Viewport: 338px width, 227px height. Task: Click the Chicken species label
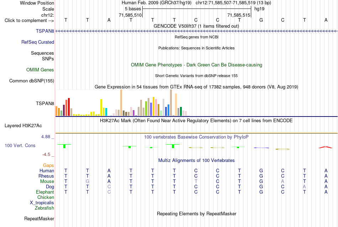point(46,197)
